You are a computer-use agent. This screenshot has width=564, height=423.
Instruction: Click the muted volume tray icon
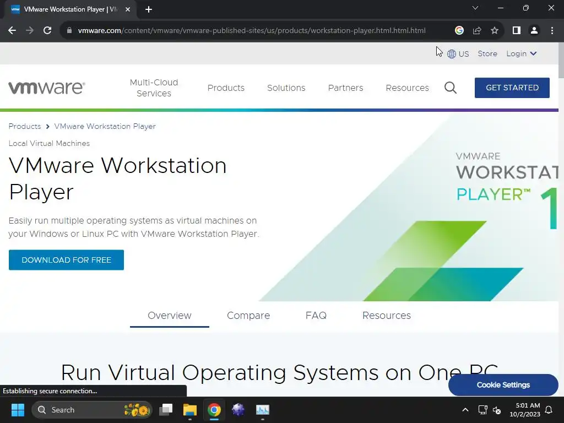click(x=497, y=410)
